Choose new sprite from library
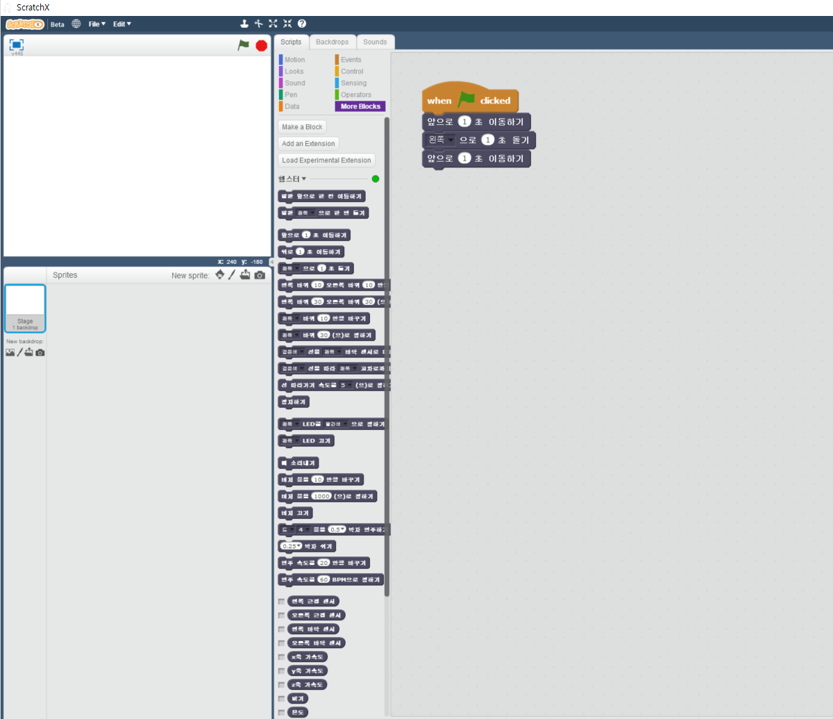833x719 pixels. [220, 275]
